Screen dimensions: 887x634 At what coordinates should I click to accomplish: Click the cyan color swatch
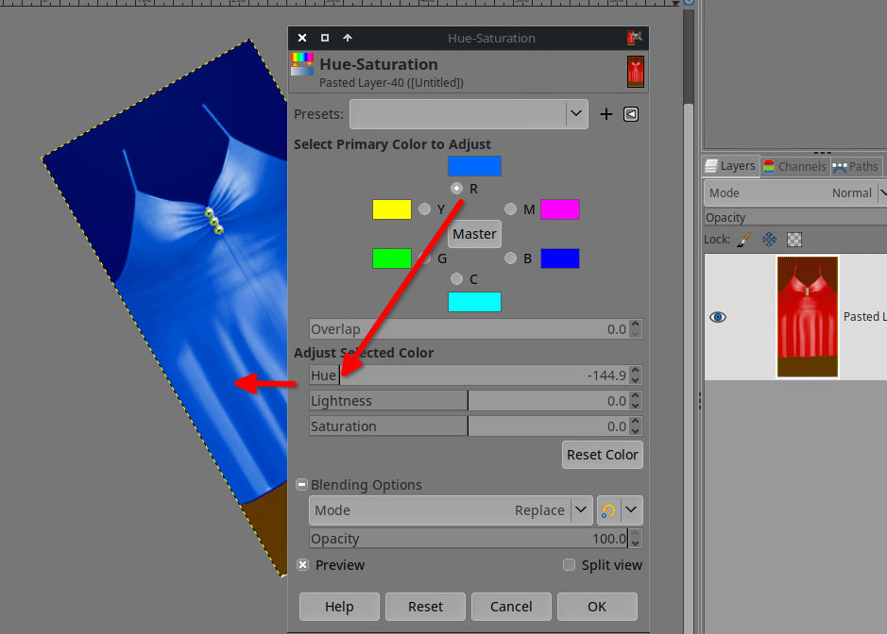tap(474, 302)
